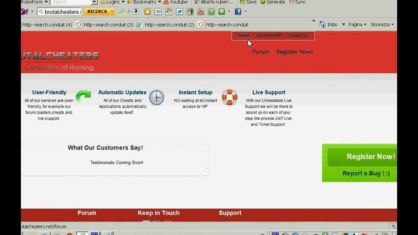Click the Support footer heading
The image size is (418, 235).
tap(230, 213)
